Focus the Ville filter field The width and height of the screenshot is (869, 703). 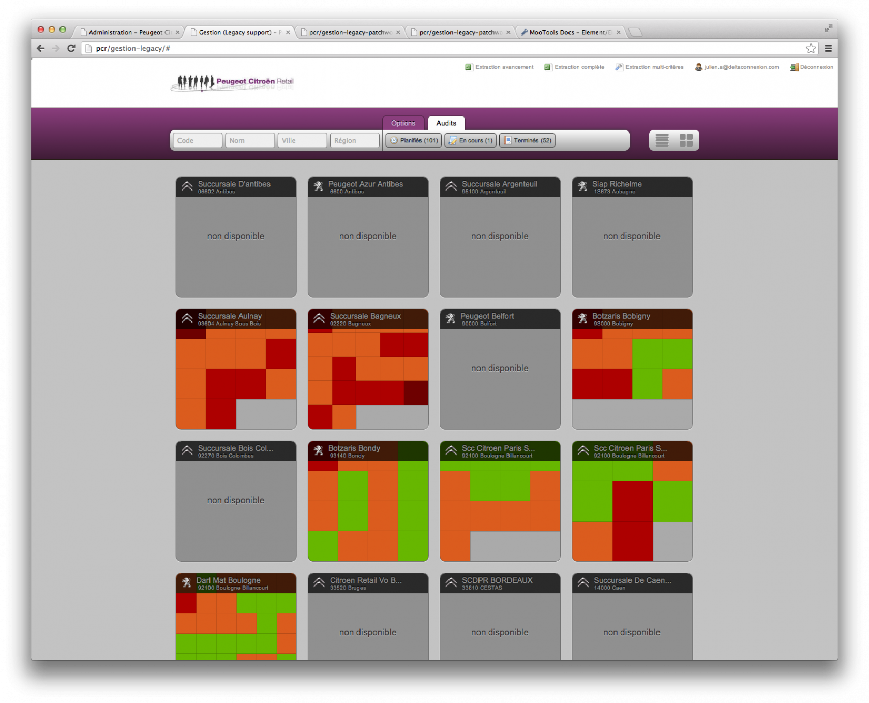302,140
